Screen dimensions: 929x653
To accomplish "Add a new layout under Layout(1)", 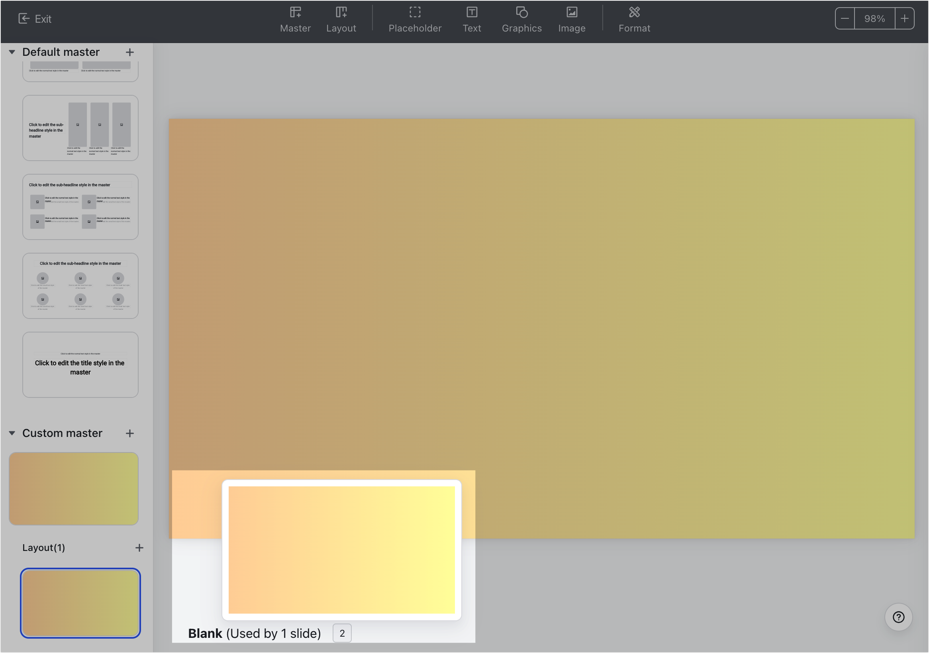I will point(139,548).
